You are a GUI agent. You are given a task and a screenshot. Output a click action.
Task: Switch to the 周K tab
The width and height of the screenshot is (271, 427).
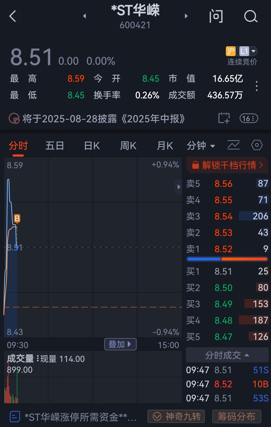tap(128, 146)
